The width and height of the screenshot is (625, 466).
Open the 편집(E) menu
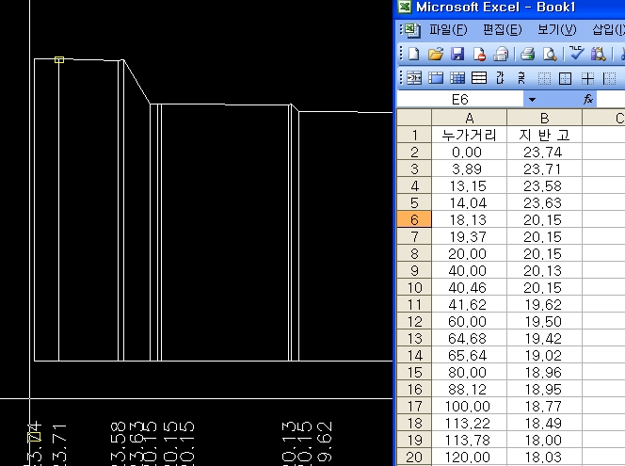point(503,29)
